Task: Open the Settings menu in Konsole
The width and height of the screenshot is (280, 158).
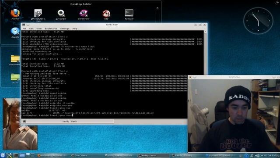Action: coord(65,29)
